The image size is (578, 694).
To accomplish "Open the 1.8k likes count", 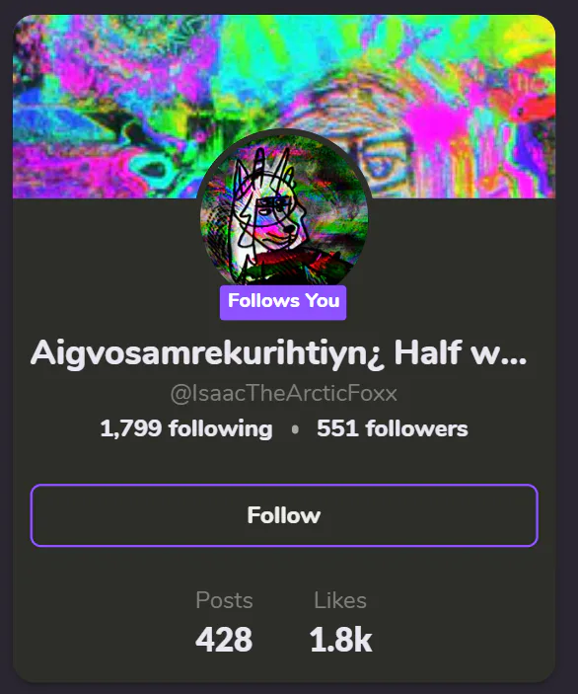I will pyautogui.click(x=340, y=639).
